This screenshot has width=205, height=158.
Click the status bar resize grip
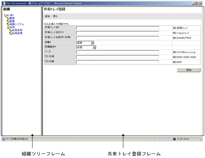click(201, 140)
